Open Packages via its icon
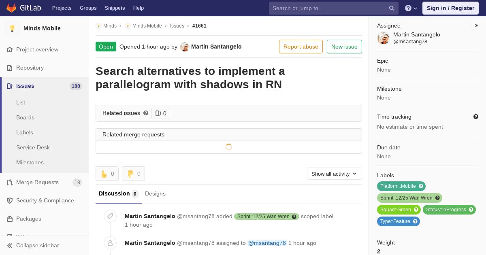The height and width of the screenshot is (255, 486). 10,219
